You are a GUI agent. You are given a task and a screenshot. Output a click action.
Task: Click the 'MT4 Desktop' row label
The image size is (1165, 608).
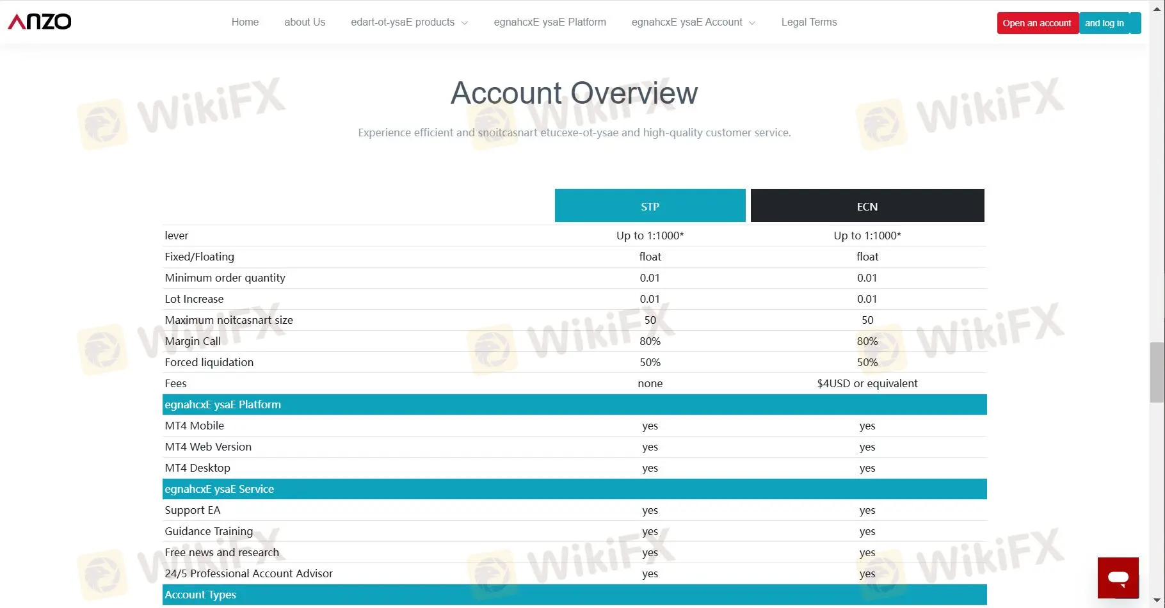198,468
